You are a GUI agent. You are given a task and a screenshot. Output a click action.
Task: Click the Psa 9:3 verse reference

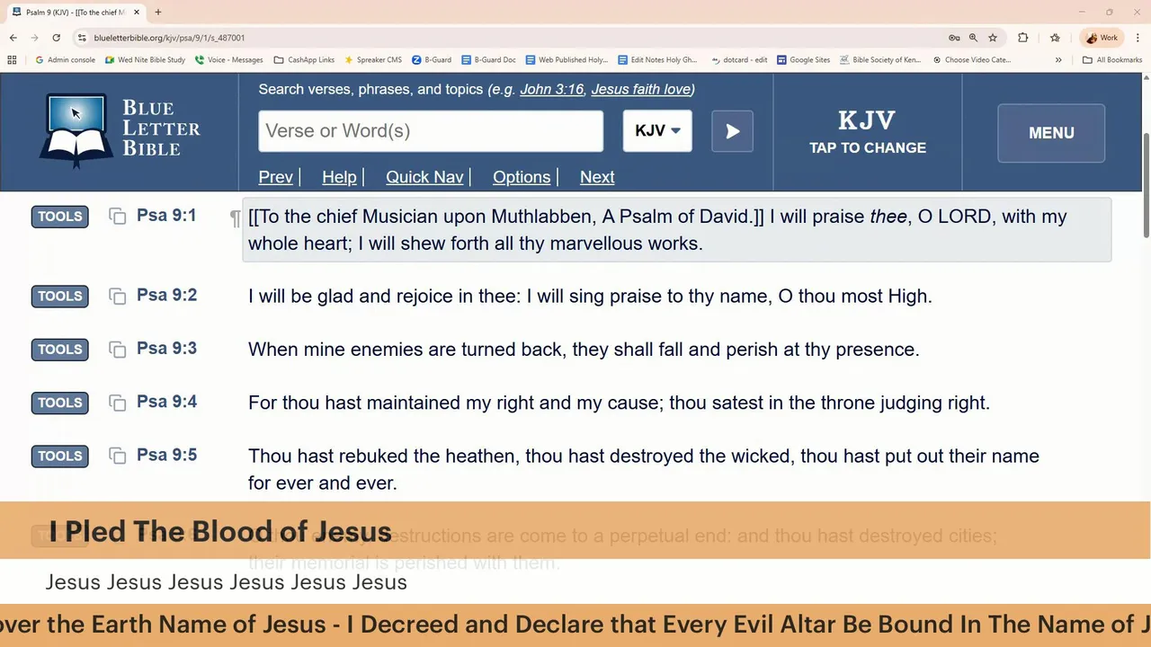166,349
